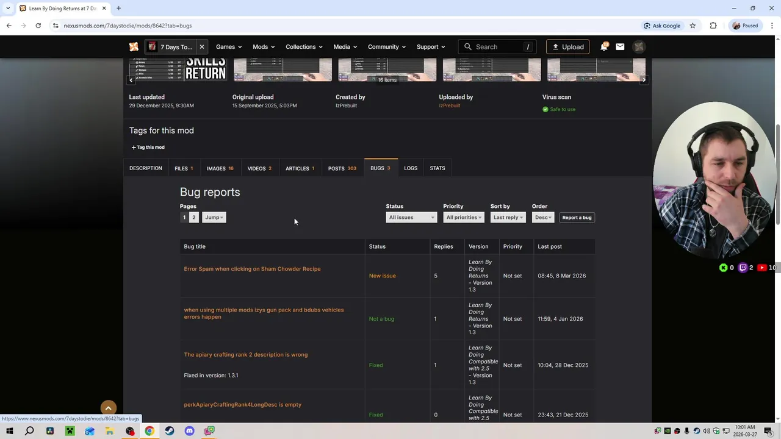Open 'apiary crafting rank 2 description is wrong' bug
The image size is (781, 439).
(246, 355)
